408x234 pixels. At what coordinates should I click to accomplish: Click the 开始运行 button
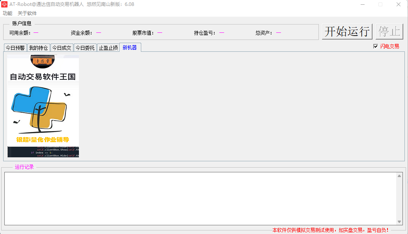coord(347,32)
